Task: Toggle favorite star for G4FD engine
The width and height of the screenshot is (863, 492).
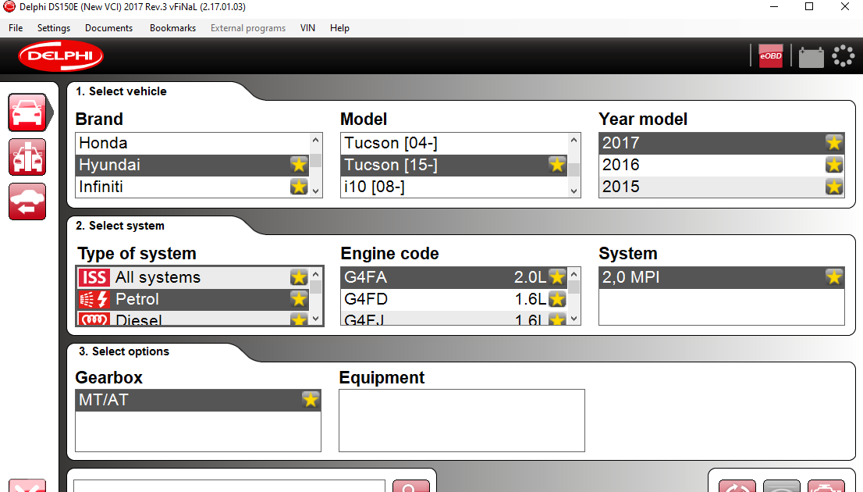Action: click(557, 299)
